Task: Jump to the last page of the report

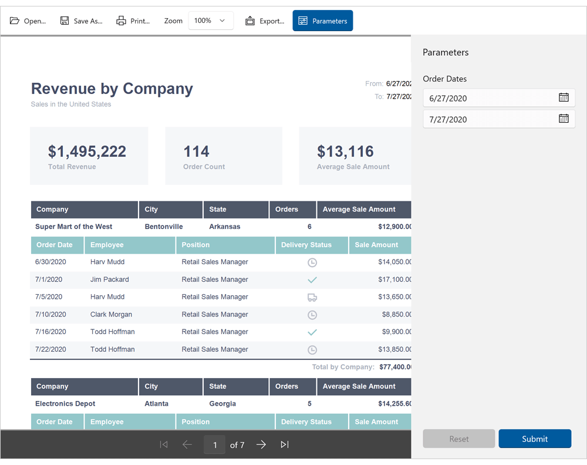Action: click(285, 444)
